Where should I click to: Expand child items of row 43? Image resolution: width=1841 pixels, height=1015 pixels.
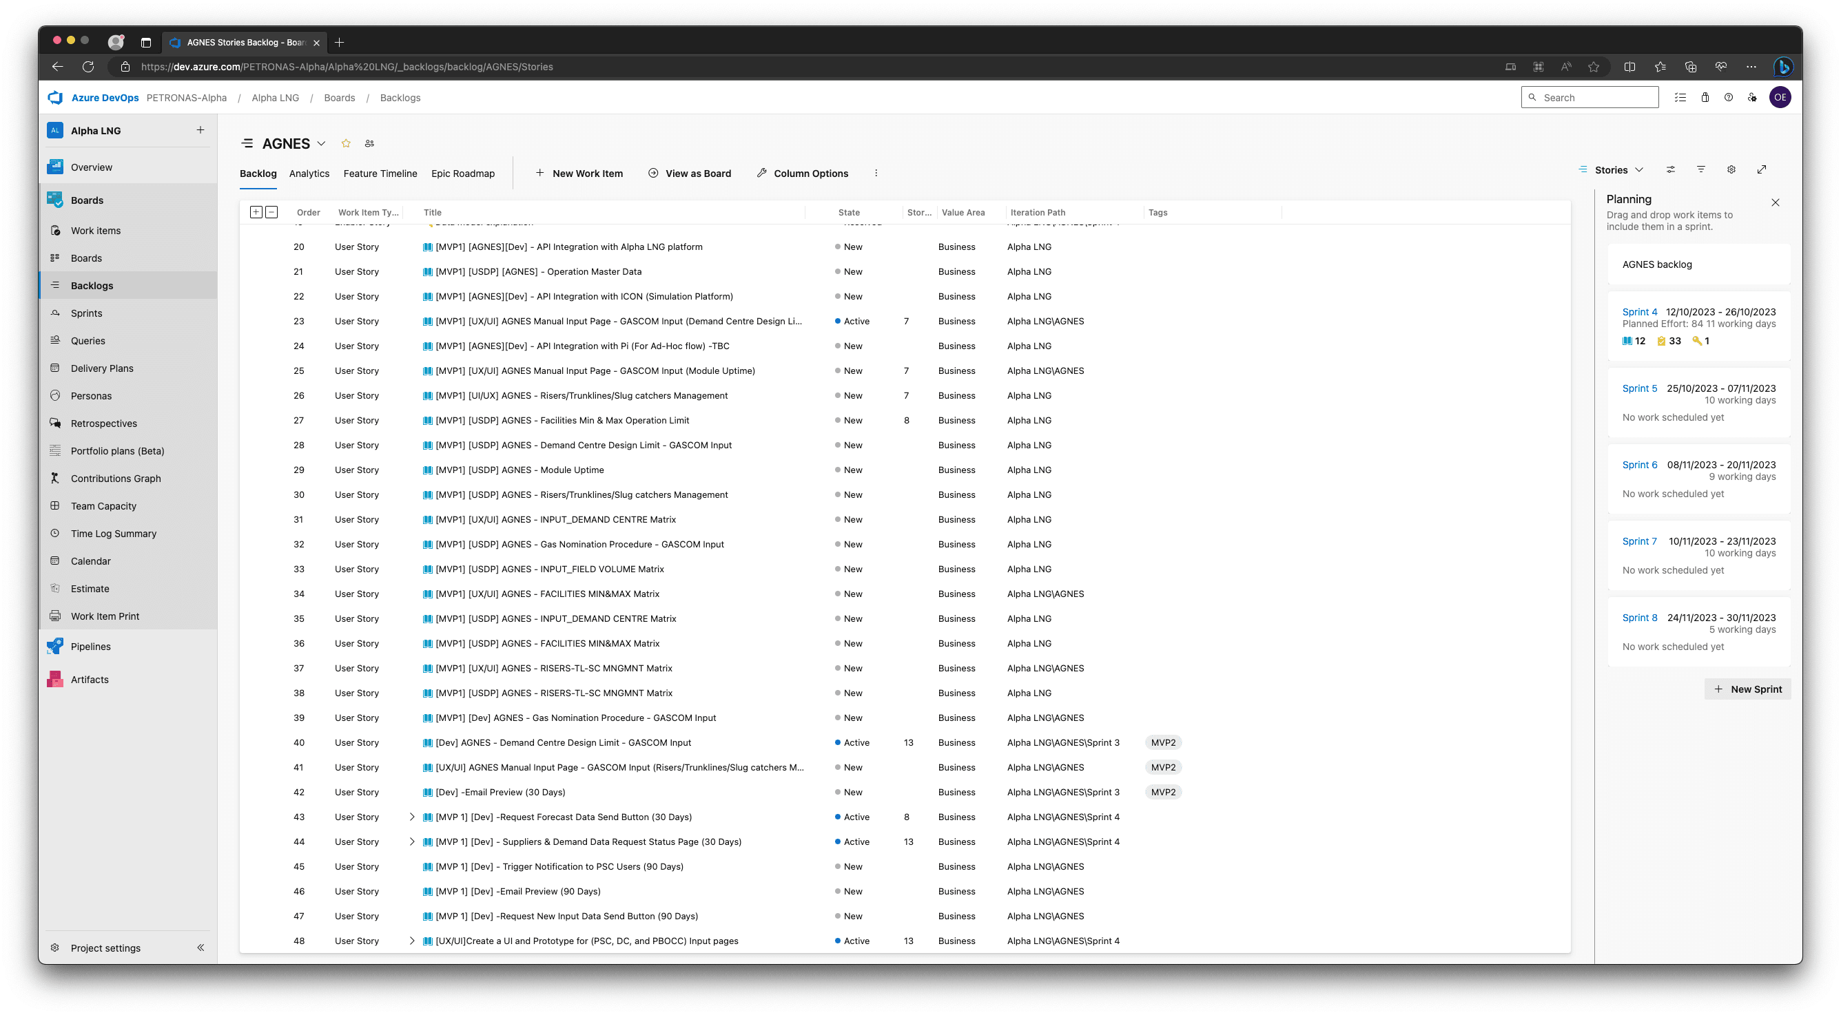[411, 817]
